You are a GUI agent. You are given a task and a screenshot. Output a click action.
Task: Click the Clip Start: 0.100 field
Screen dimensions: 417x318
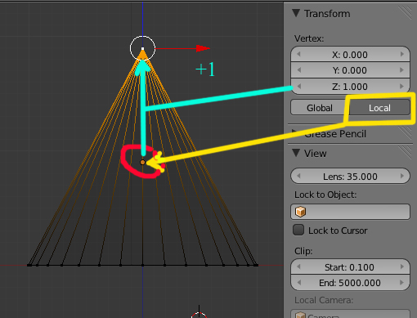(350, 266)
